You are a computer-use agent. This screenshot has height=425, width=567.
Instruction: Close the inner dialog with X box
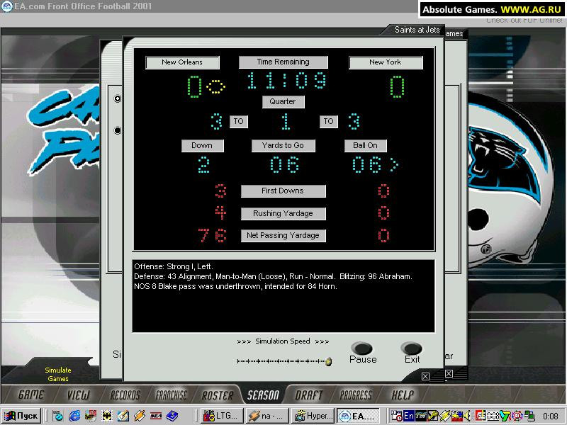pos(426,377)
